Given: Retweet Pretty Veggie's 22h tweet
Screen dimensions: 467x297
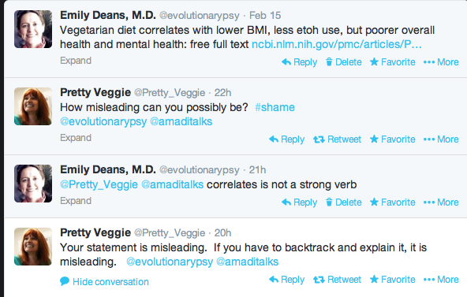Looking at the screenshot, I should click(x=337, y=139).
